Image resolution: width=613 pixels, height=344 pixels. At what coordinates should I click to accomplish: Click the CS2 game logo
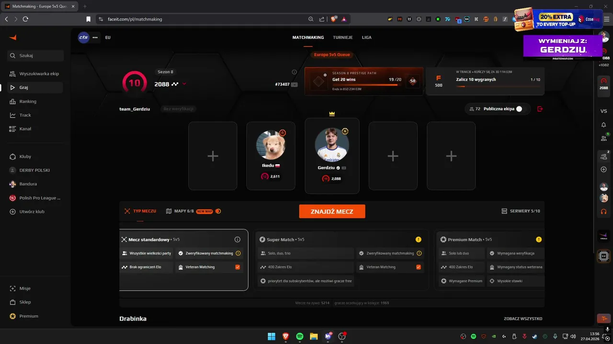click(84, 37)
